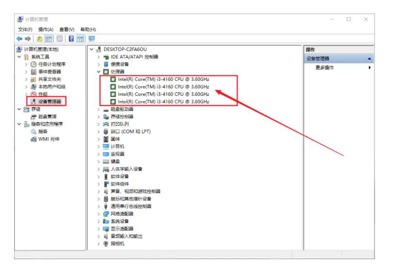Click the up one level folder icon
The image size is (404, 264).
(x=39, y=39)
